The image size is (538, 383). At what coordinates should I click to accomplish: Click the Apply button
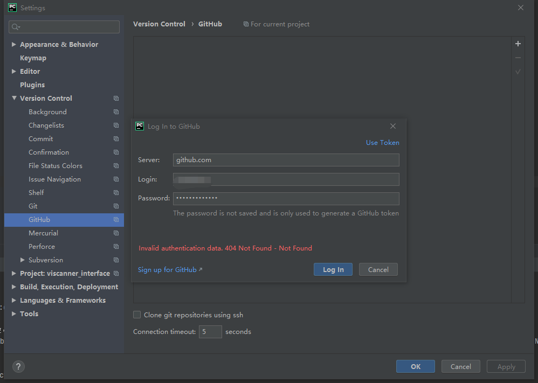pyautogui.click(x=506, y=366)
